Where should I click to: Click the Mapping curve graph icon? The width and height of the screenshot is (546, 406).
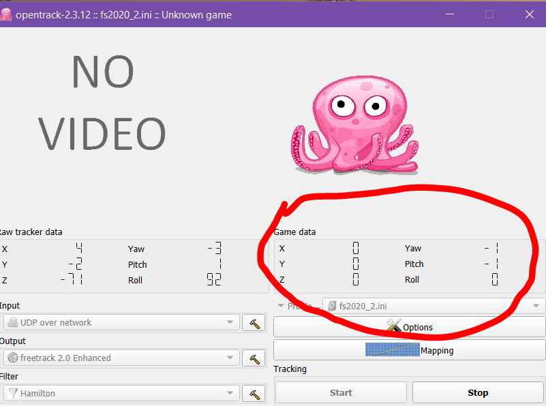pyautogui.click(x=393, y=349)
